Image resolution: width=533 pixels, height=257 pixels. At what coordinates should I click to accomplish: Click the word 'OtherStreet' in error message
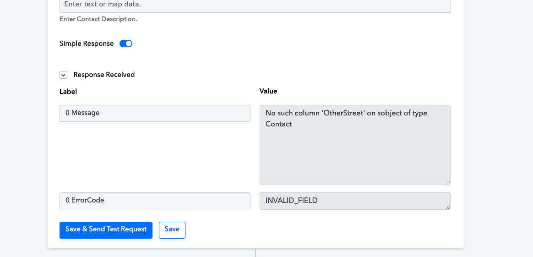[343, 113]
